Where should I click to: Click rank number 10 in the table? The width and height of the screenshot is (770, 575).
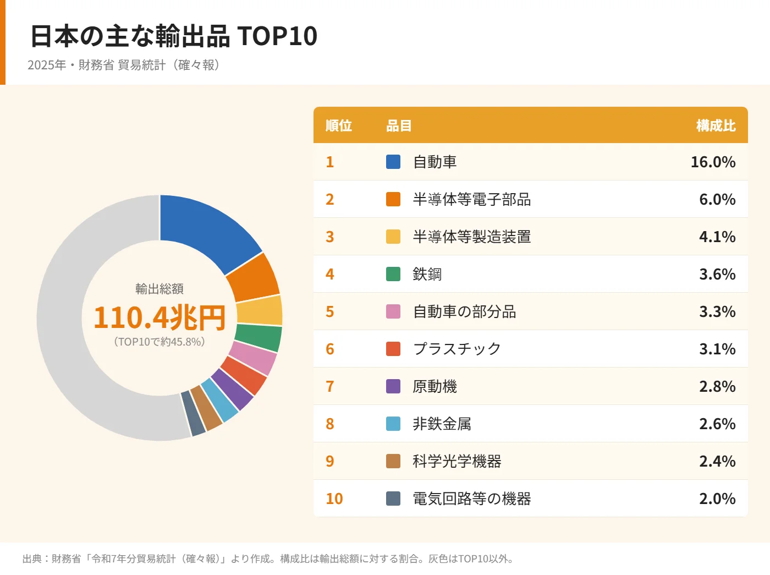(334, 499)
